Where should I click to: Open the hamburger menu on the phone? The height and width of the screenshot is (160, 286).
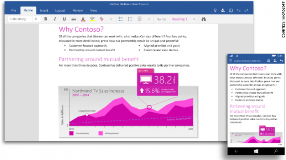pos(231,61)
